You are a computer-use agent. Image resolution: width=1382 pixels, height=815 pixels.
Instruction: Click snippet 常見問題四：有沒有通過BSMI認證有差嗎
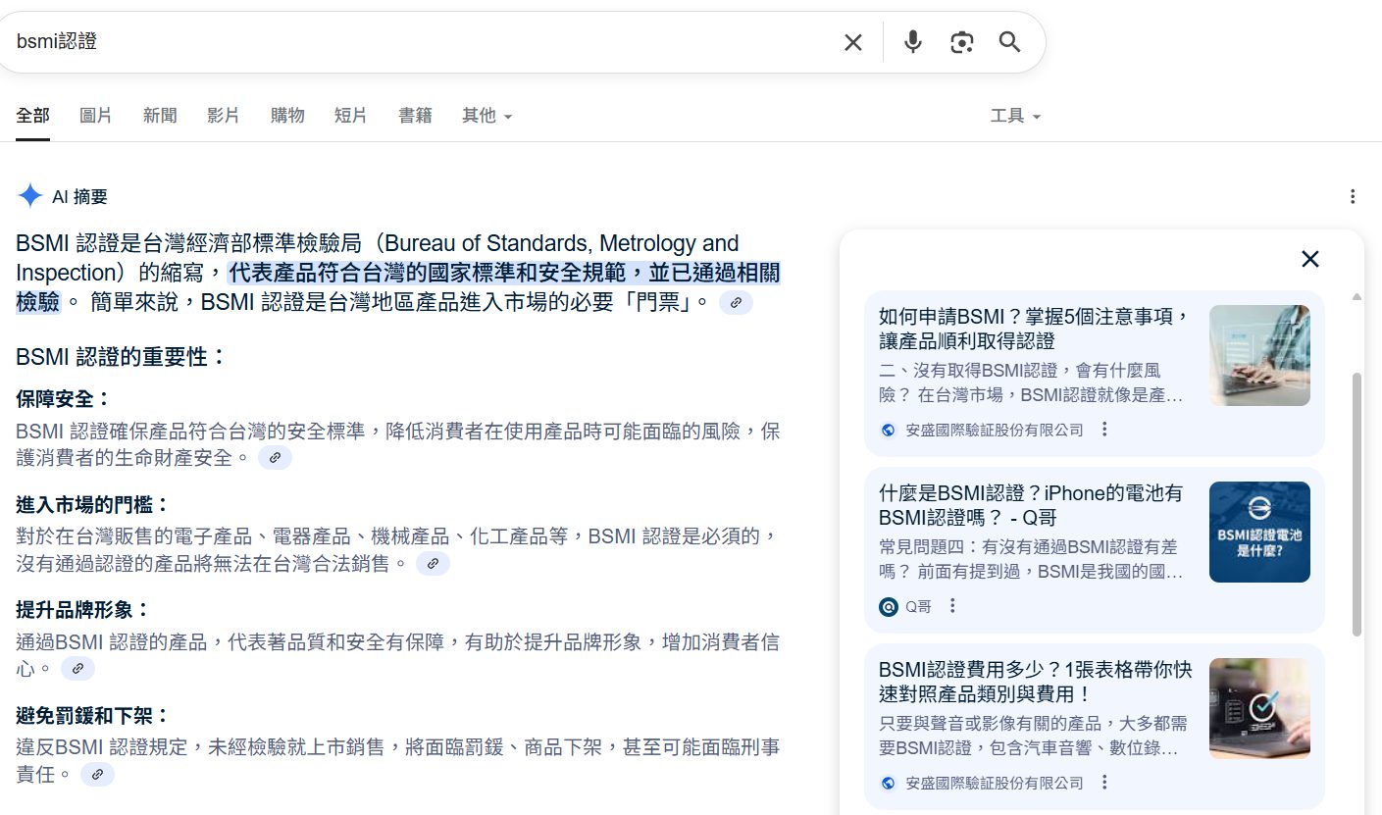pos(1032,559)
